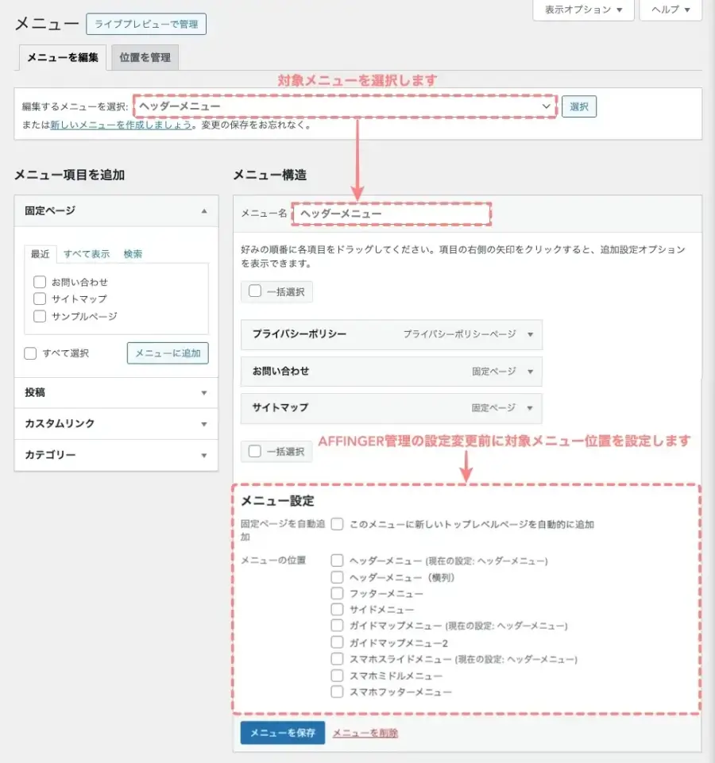Check the お問い合わせ page checkbox
The width and height of the screenshot is (715, 763).
pos(40,281)
